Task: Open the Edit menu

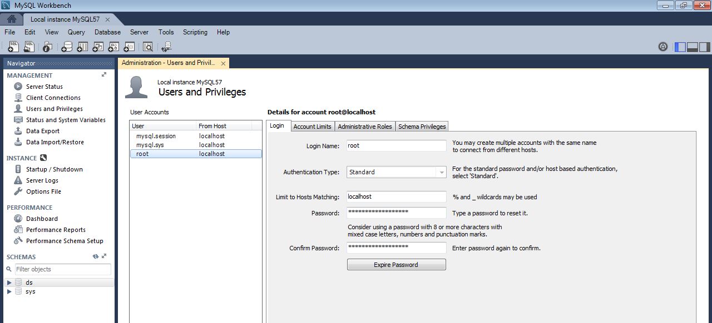Action: 30,32
